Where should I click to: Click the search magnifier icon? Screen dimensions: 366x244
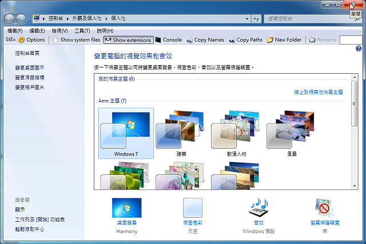(x=357, y=19)
